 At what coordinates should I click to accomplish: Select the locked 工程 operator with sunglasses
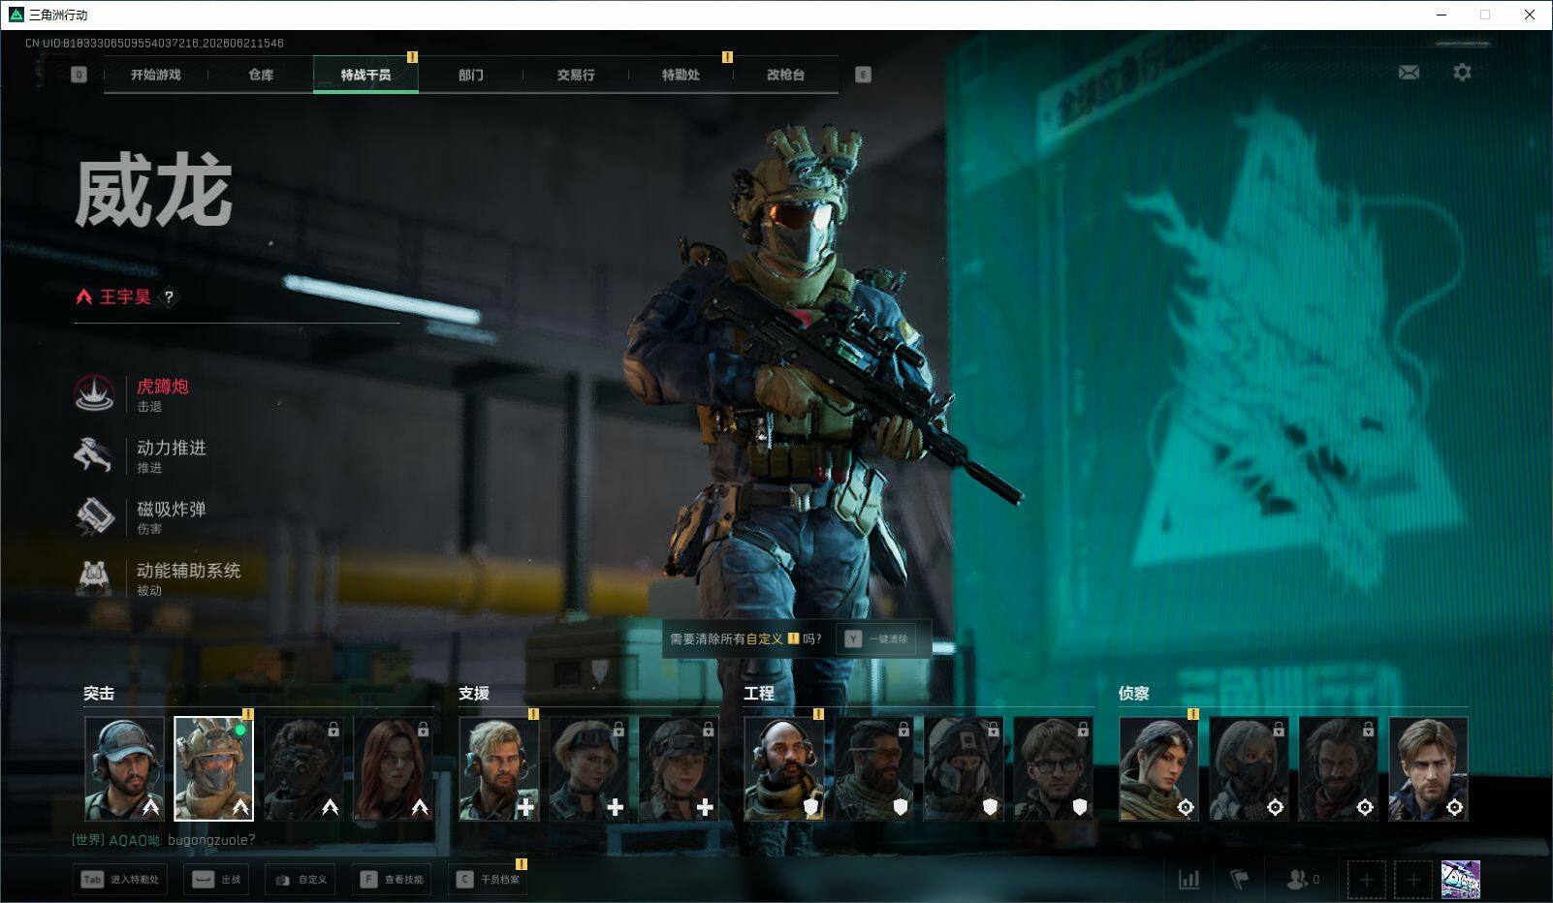pyautogui.click(x=873, y=768)
